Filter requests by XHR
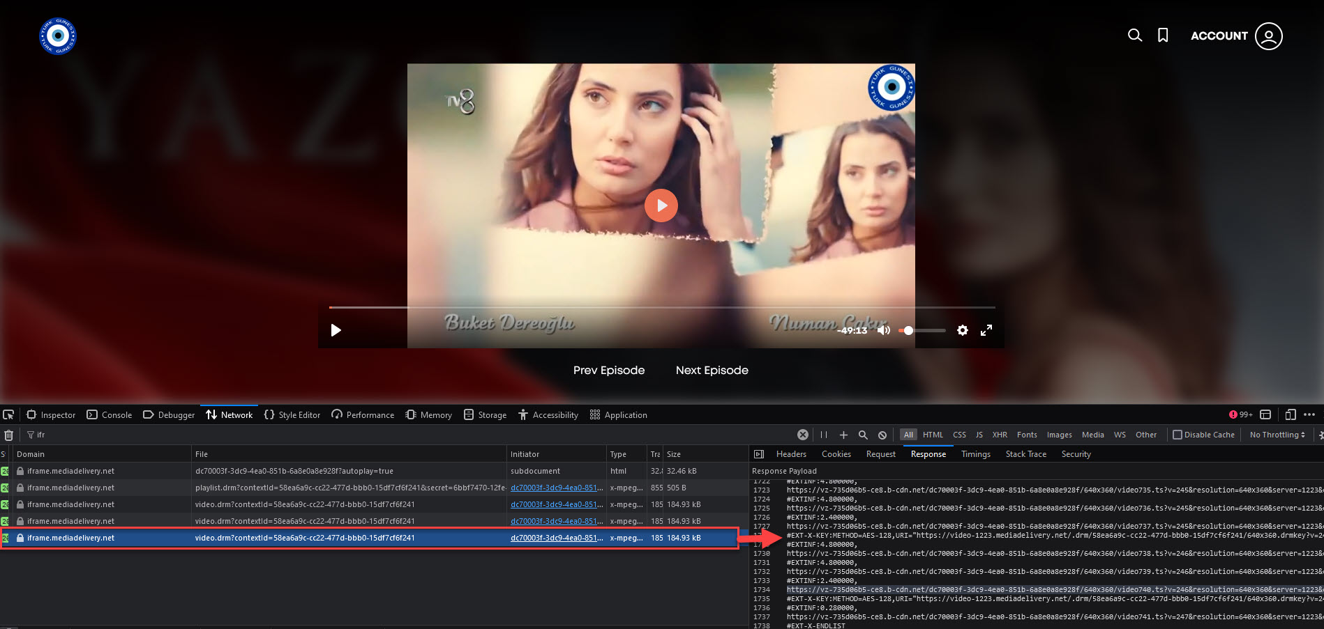Image resolution: width=1324 pixels, height=629 pixels. [x=1000, y=435]
